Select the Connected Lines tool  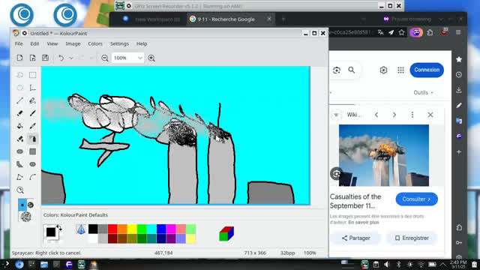(20, 177)
